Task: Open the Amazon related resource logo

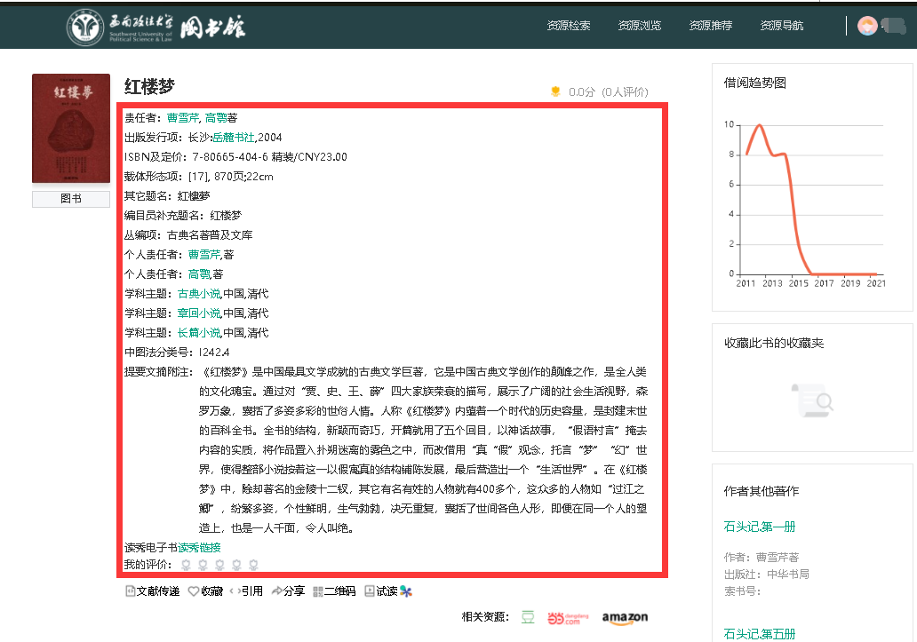Action: click(625, 617)
